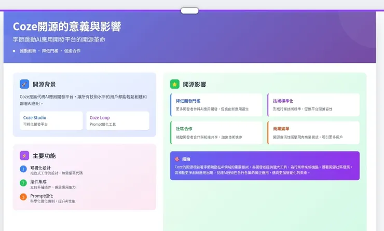This screenshot has height=231, width=384.
Task: Click the 主要功能 heading
Action: coord(44,156)
